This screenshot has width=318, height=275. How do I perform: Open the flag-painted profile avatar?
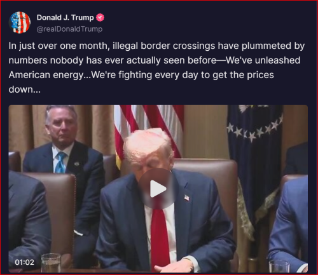[20, 22]
